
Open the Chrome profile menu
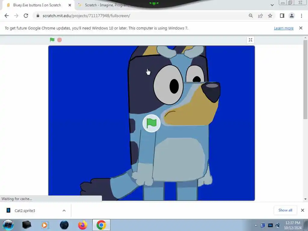292,16
